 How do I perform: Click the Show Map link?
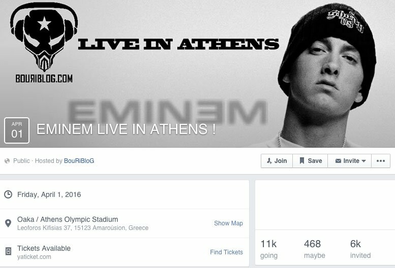pyautogui.click(x=228, y=223)
